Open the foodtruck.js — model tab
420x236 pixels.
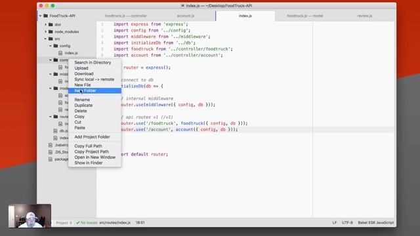click(x=304, y=16)
